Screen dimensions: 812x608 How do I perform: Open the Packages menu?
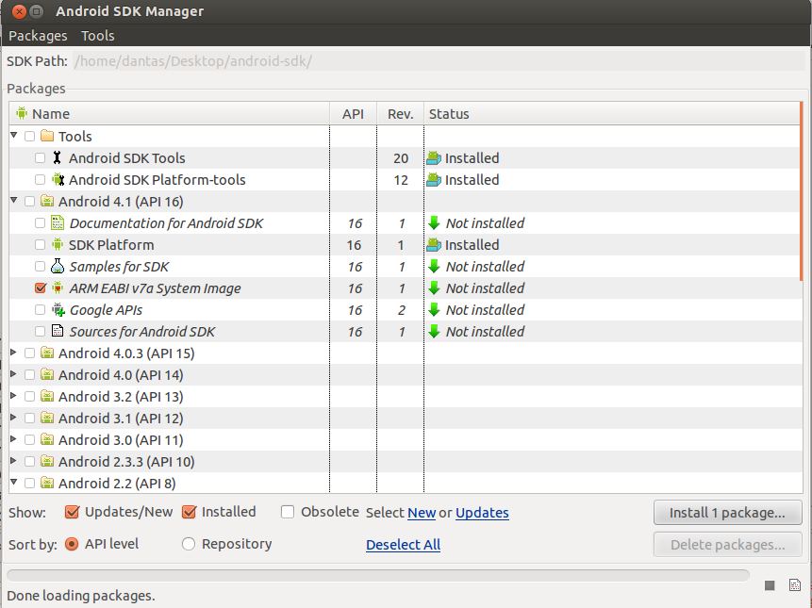tap(38, 36)
